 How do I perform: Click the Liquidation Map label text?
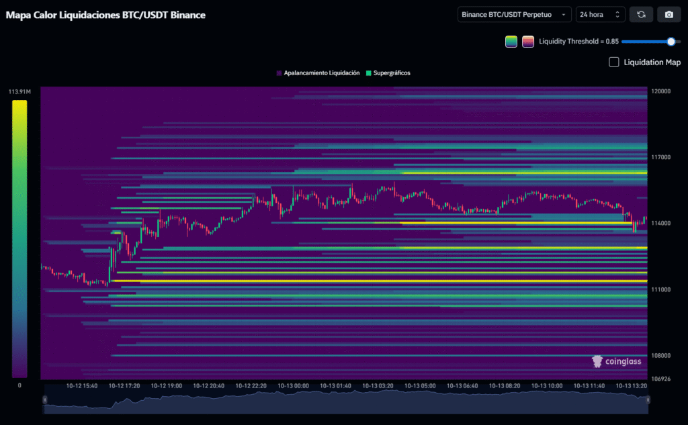click(x=652, y=62)
